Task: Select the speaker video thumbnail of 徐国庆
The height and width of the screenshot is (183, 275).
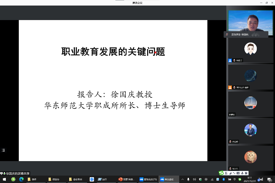Action: tap(250, 23)
